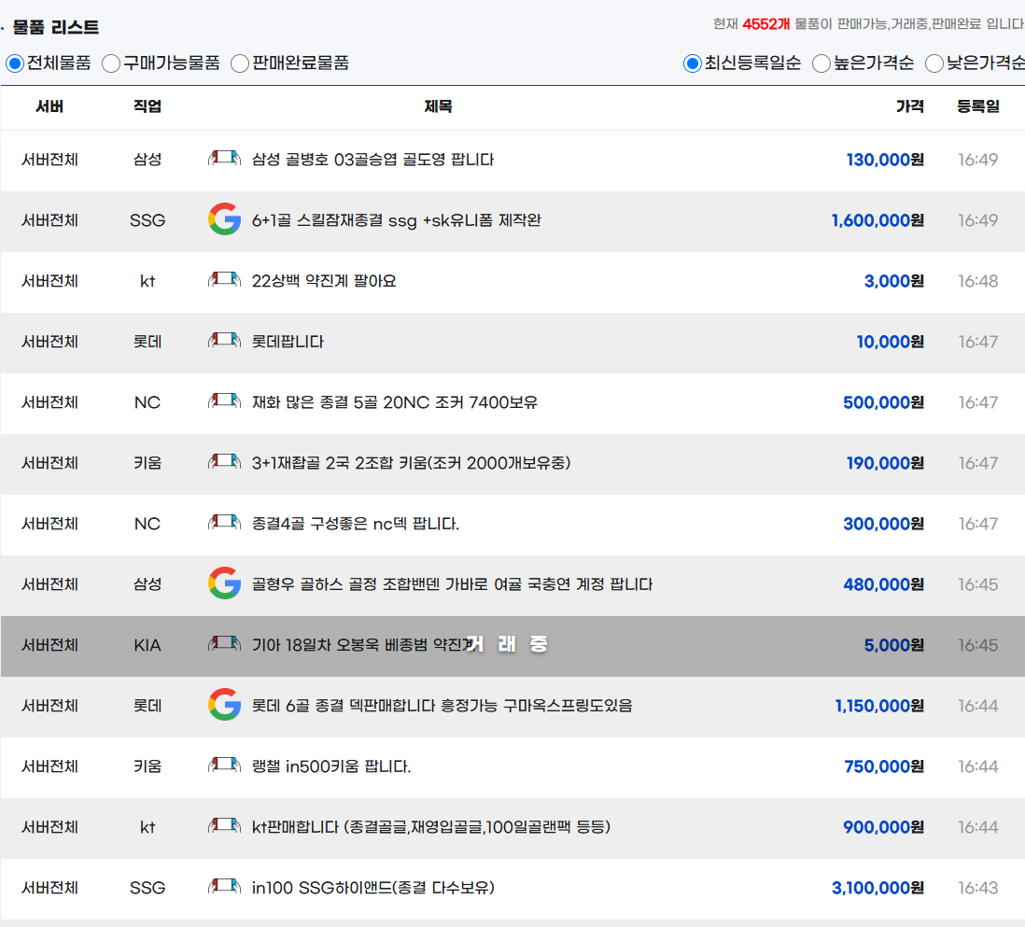1025x927 pixels.
Task: Open listing 삼성 골병호 03골승엽 골도영 팝니다
Action: coord(372,160)
